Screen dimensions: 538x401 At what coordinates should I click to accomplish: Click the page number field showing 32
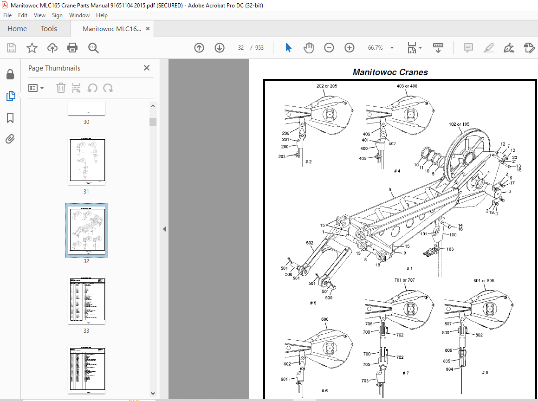[241, 48]
